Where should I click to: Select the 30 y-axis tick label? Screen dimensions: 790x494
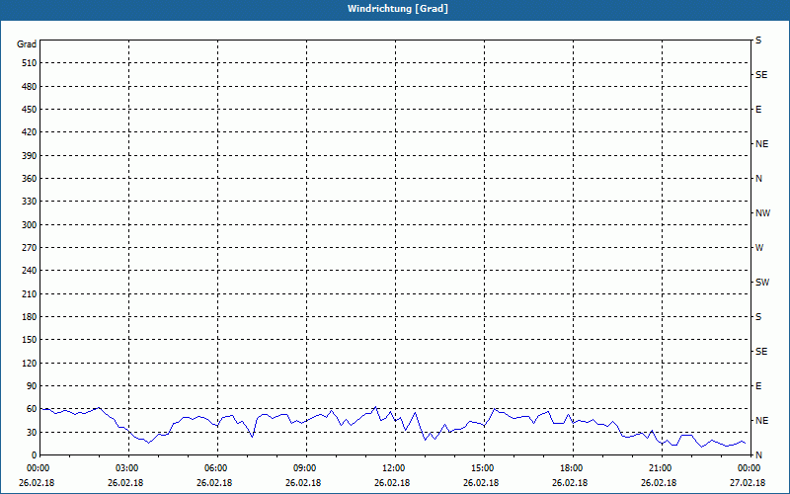[x=32, y=432]
